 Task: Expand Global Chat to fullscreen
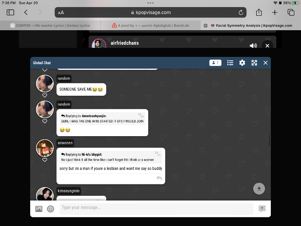(x=254, y=63)
